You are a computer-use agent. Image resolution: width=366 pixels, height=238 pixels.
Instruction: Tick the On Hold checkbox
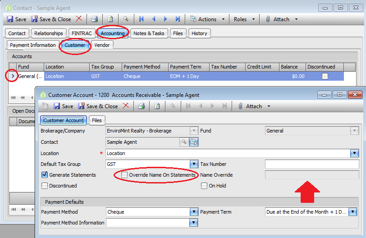click(204, 186)
